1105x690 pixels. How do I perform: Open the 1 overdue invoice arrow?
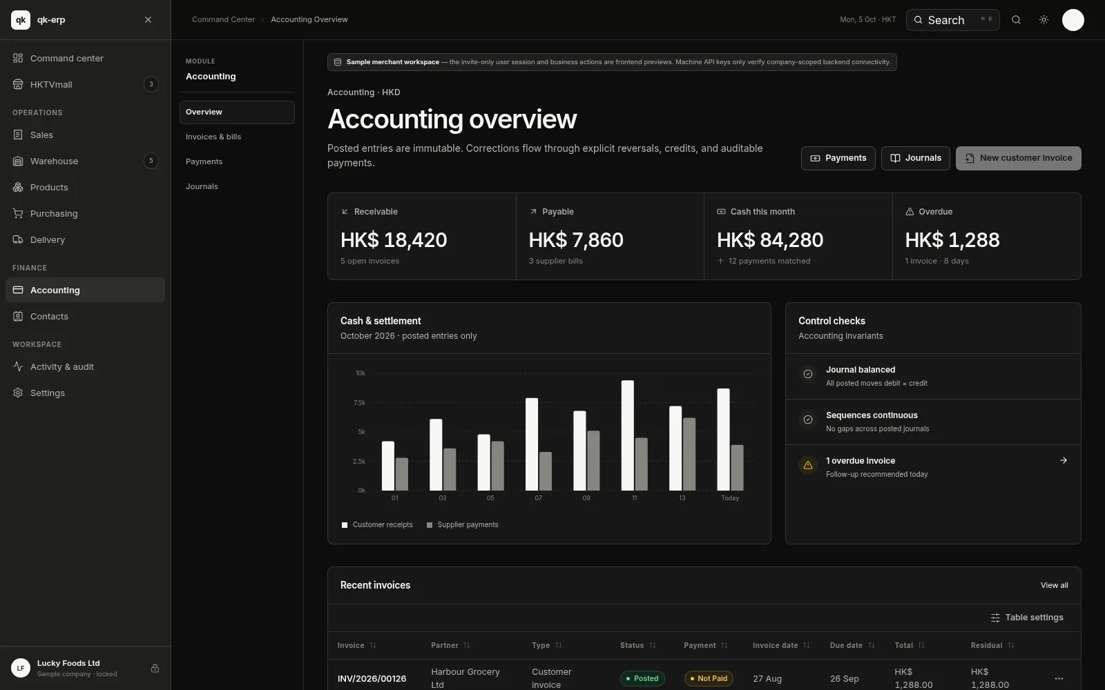pyautogui.click(x=1064, y=460)
